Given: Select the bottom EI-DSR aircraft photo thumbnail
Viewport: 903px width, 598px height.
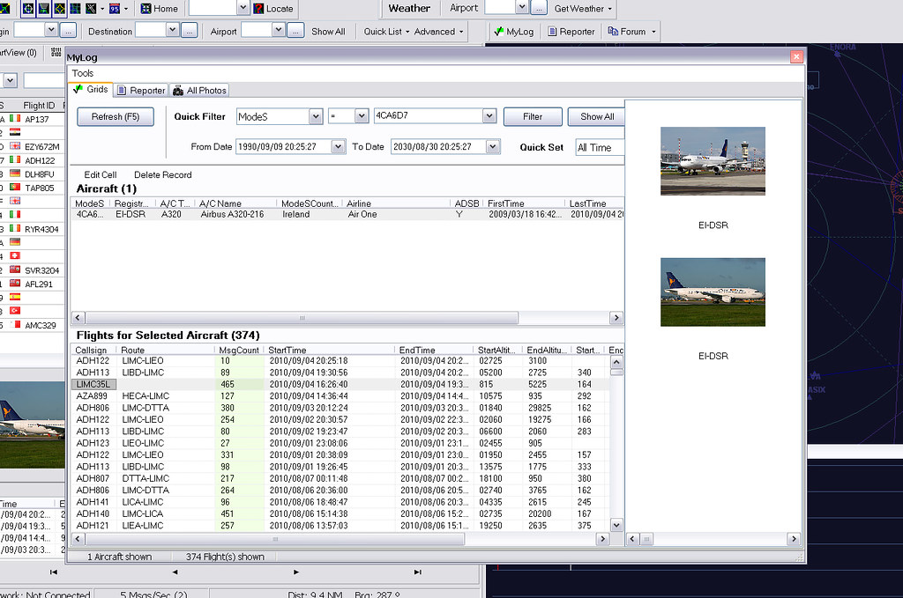Looking at the screenshot, I should tap(713, 292).
